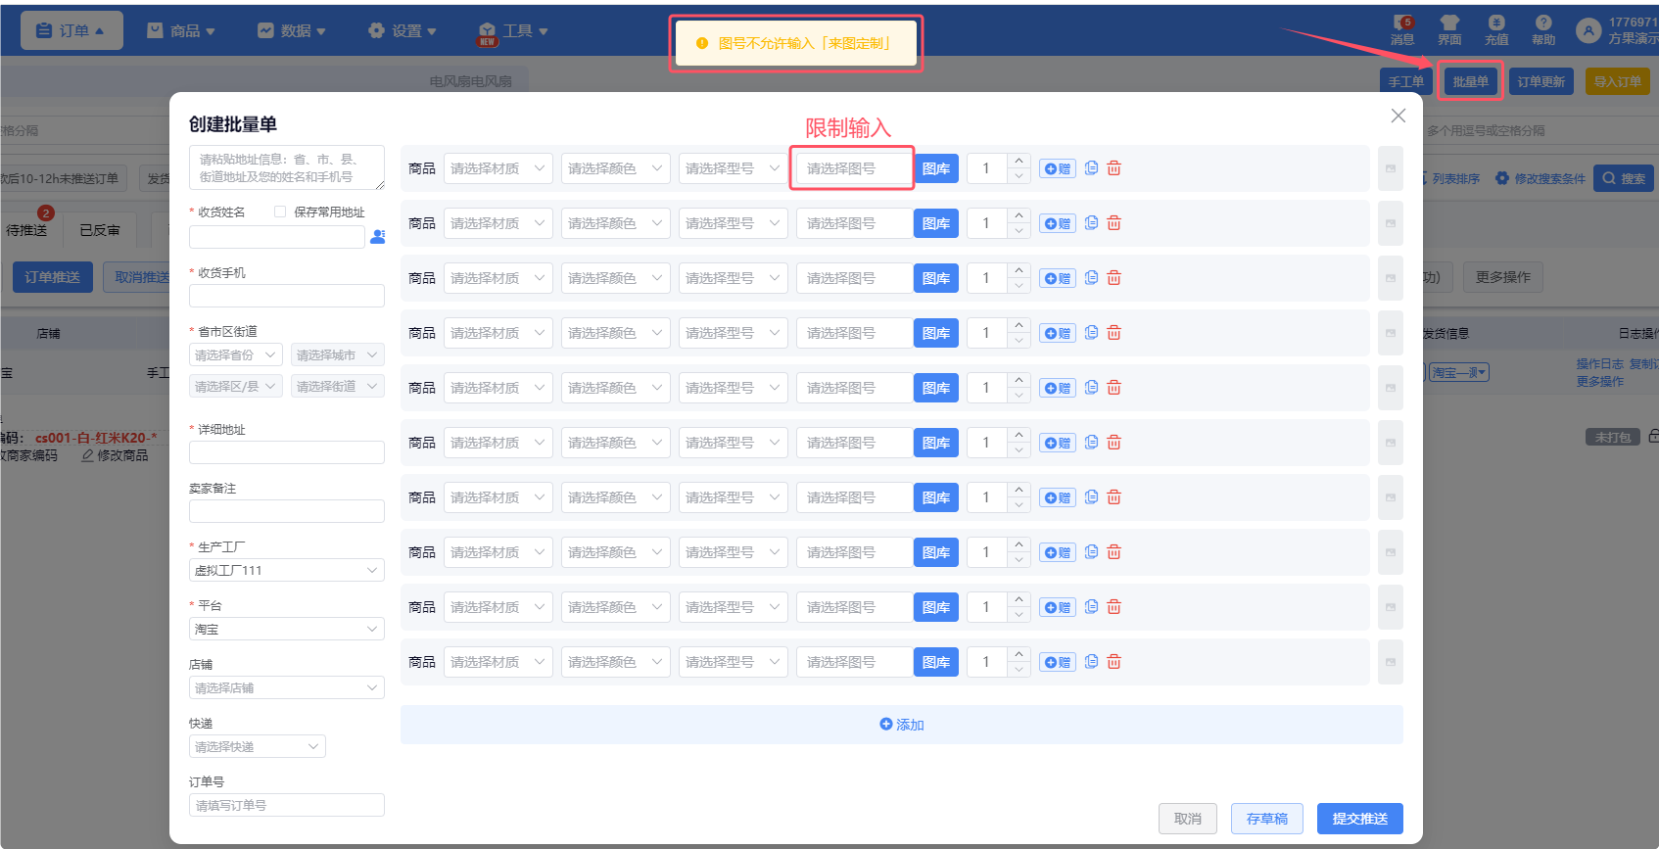Open the 请选择快递 courier dropdown
1659x849 pixels.
[258, 746]
